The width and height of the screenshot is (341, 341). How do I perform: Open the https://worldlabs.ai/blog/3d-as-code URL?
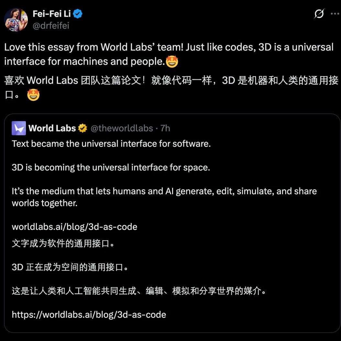point(89,315)
